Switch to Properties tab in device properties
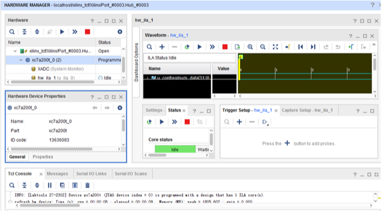382x212 pixels. 43,157
